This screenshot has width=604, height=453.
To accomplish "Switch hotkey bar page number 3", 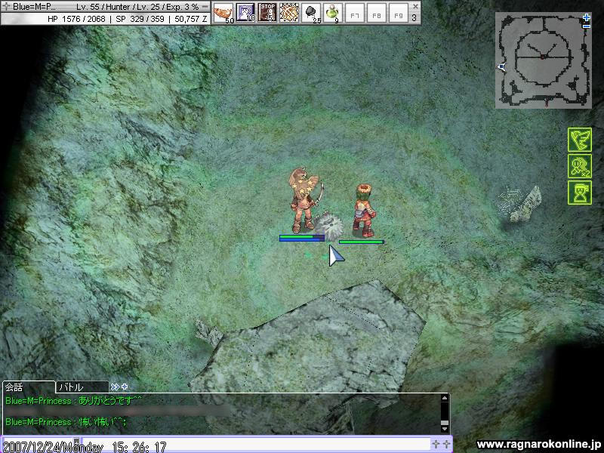I will 414,17.
